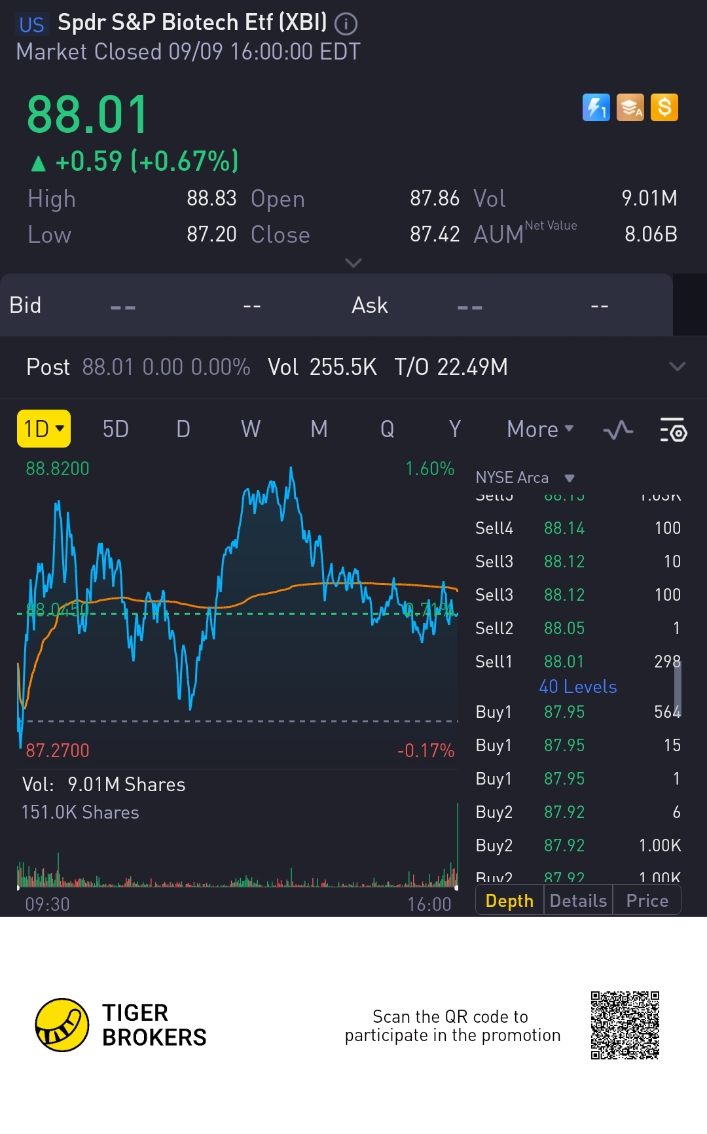Expand quote details chevron below Close
This screenshot has width=707, height=1134.
coord(353,262)
